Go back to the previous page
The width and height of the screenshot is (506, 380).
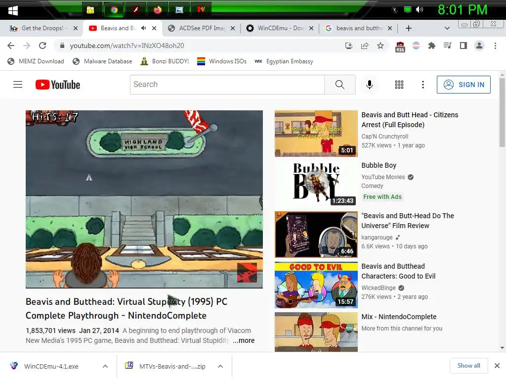pos(11,46)
